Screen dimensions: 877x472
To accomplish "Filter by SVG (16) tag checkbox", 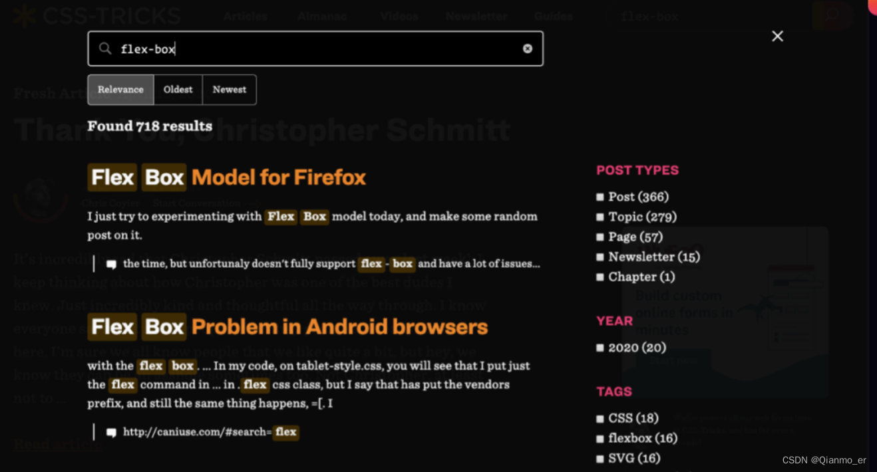I will 600,459.
